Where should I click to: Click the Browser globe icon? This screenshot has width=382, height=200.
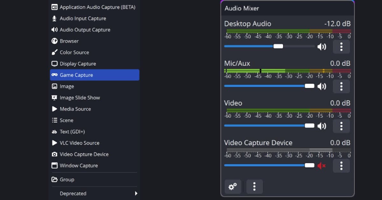54,41
